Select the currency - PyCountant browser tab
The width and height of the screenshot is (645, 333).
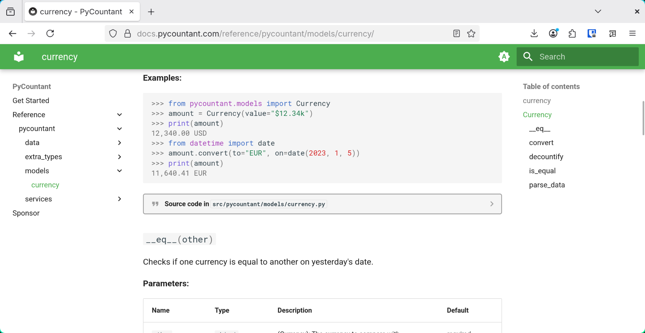81,12
